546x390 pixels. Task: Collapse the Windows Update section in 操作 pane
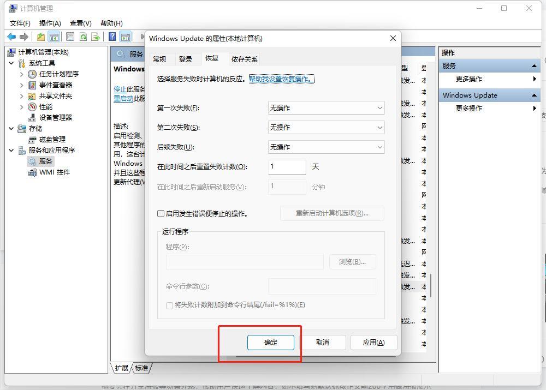click(x=534, y=95)
